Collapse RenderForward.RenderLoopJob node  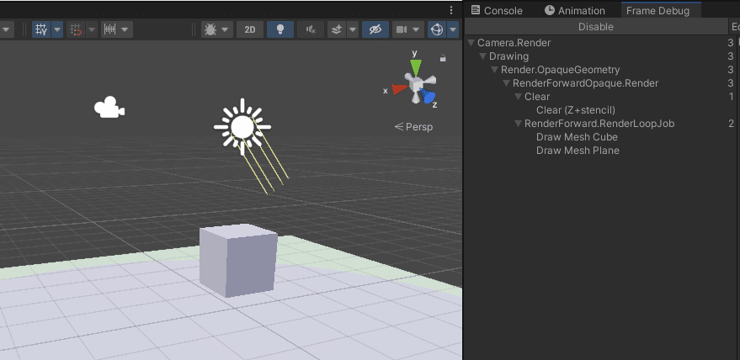[x=518, y=124]
